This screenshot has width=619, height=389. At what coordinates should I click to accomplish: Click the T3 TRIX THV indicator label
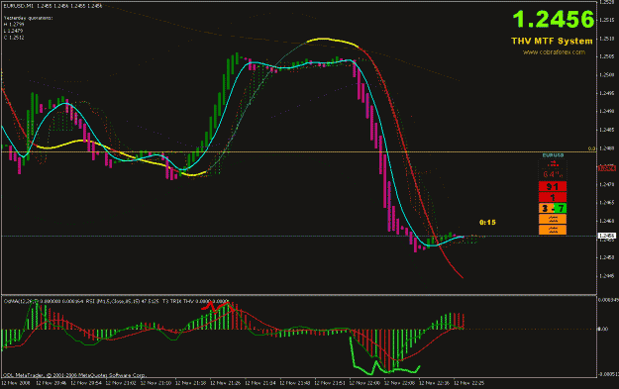tap(195, 302)
